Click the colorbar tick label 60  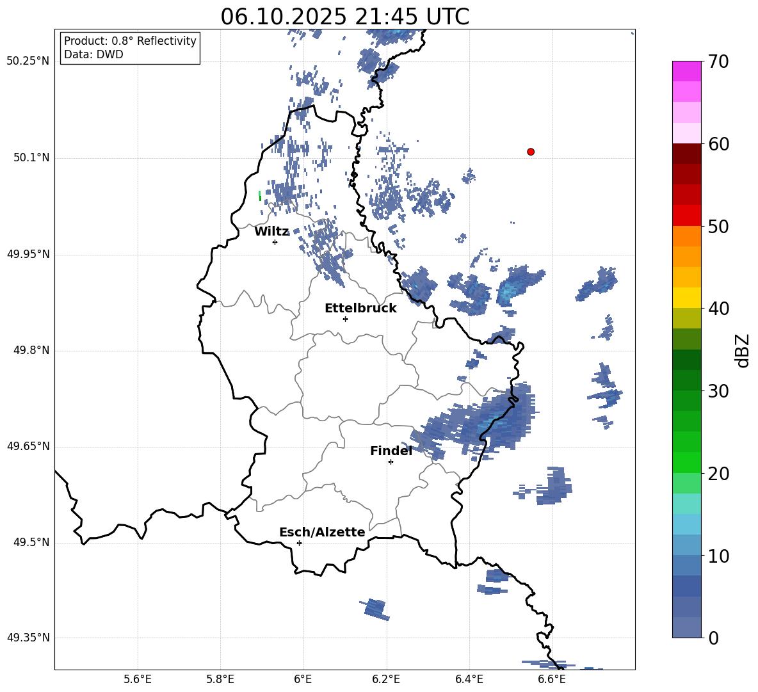point(718,144)
